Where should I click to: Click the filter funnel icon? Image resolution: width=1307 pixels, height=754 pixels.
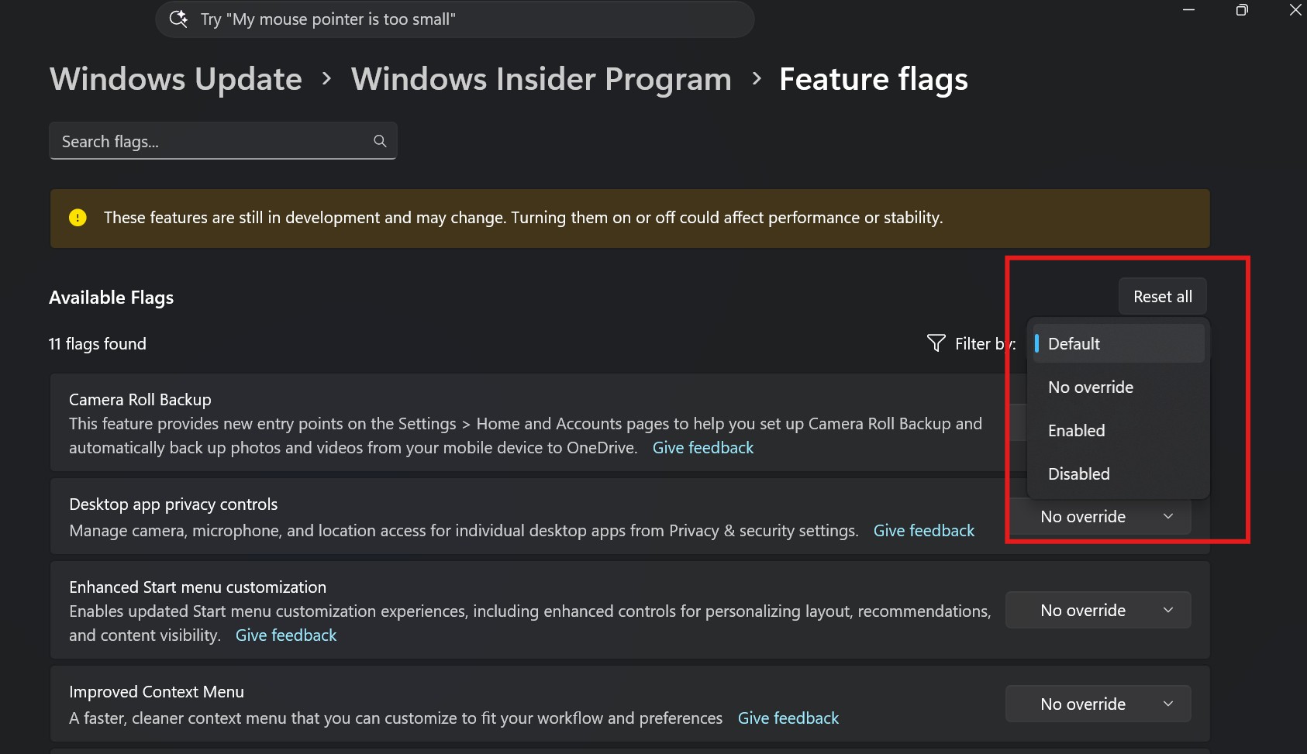coord(936,343)
